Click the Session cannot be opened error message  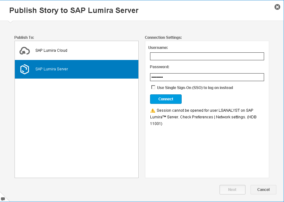pos(203,117)
